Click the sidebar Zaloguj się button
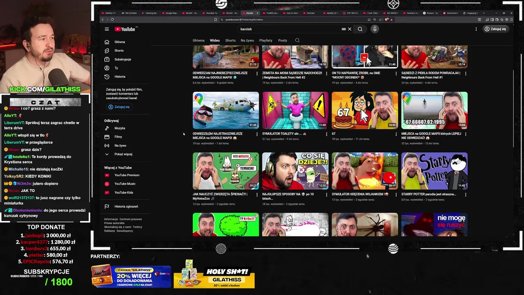 [119, 107]
